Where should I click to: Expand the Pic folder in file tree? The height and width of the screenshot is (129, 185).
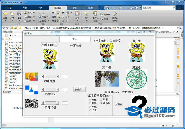3,39
